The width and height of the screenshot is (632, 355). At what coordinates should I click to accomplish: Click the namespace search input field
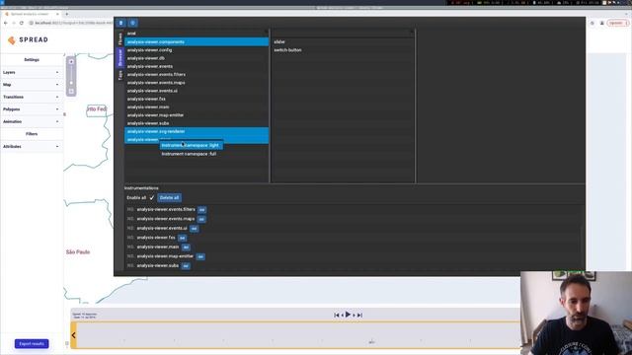197,34
